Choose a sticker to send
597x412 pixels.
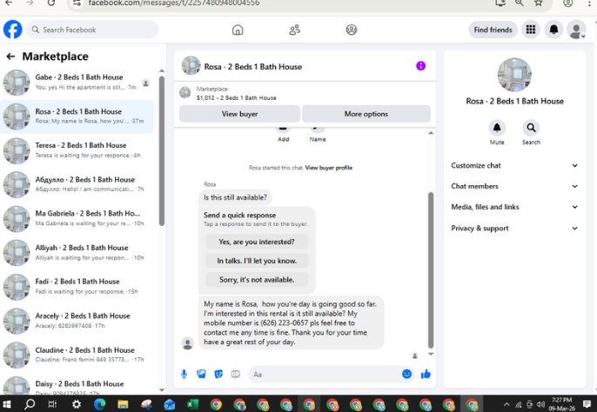(x=218, y=374)
